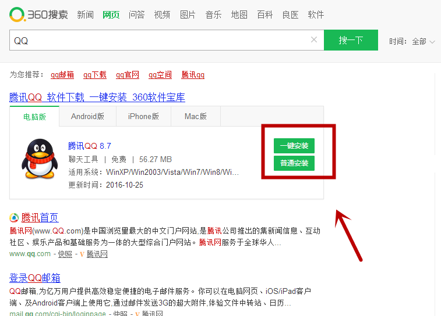The image size is (441, 316).
Task: Click the 一键安装 button
Action: 294,146
